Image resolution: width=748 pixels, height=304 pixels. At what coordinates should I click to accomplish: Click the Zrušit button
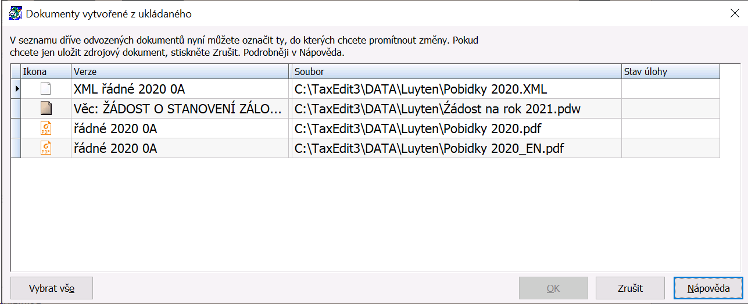(631, 288)
